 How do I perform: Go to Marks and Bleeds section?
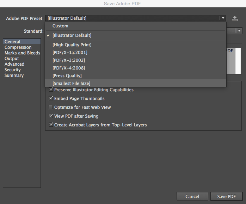(x=22, y=53)
